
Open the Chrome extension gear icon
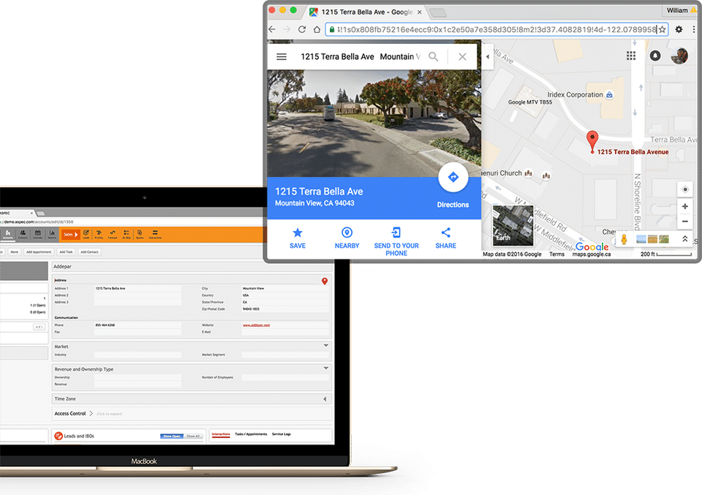click(679, 29)
